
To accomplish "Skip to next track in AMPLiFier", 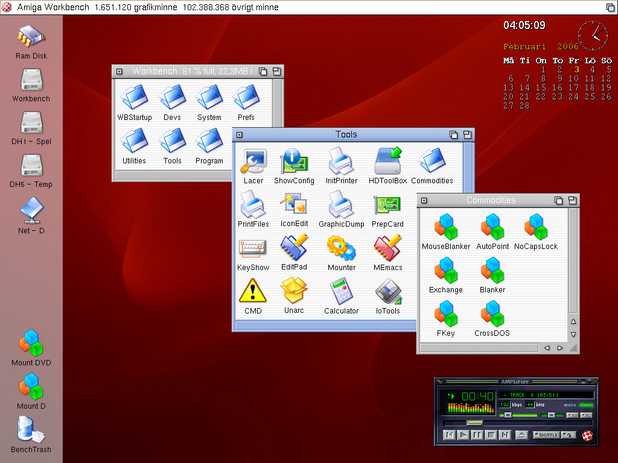I will 505,435.
